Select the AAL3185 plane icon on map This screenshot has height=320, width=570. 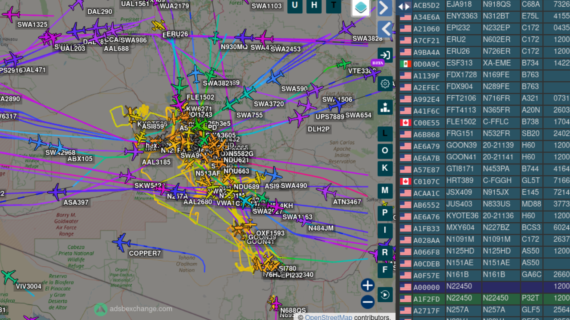(x=134, y=152)
